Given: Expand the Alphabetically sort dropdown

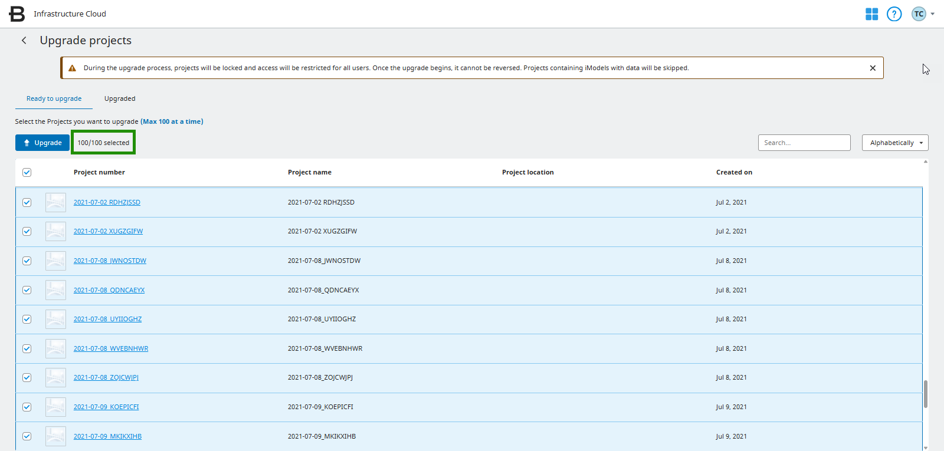Looking at the screenshot, I should point(894,143).
